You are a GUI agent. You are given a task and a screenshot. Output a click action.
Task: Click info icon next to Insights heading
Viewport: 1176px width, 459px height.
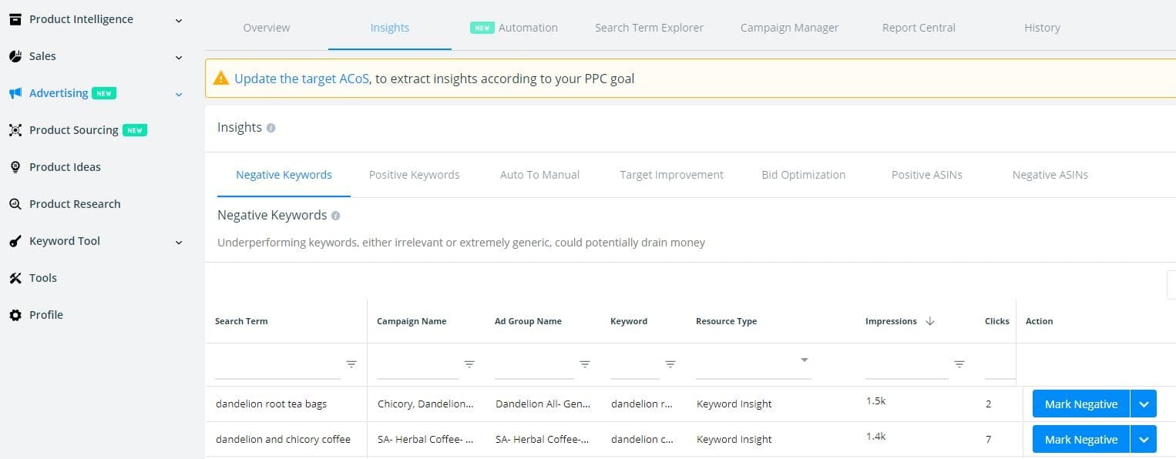pyautogui.click(x=270, y=128)
